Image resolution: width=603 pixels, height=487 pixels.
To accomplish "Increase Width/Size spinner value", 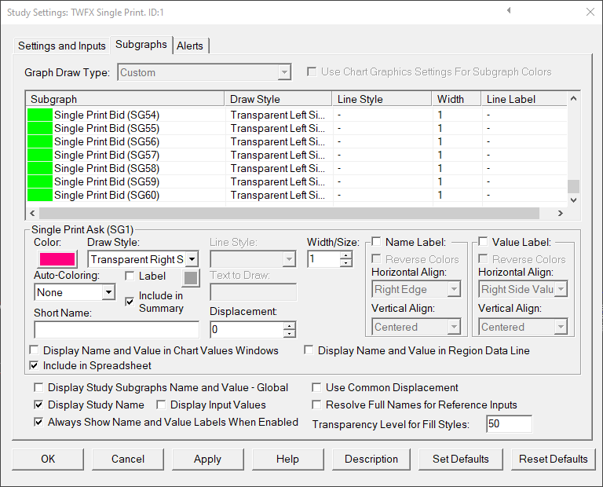I will coord(345,254).
